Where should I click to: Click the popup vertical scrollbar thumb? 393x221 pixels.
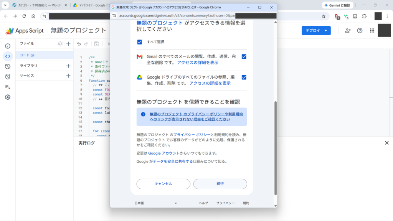coord(276,148)
